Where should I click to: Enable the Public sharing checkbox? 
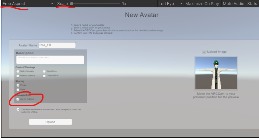click(18, 90)
